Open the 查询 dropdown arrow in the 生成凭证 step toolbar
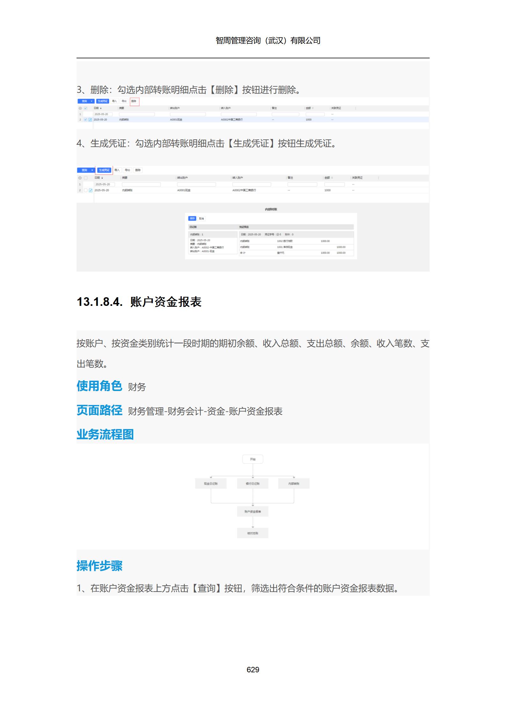This screenshot has width=506, height=716. point(92,170)
